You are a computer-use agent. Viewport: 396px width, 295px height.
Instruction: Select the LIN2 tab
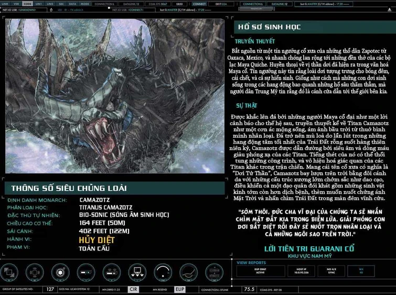pos(50,4)
